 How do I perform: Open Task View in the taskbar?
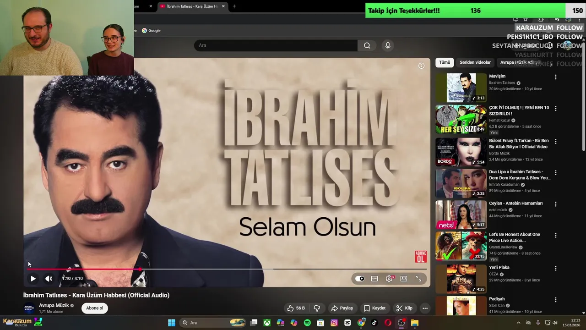[254, 323]
